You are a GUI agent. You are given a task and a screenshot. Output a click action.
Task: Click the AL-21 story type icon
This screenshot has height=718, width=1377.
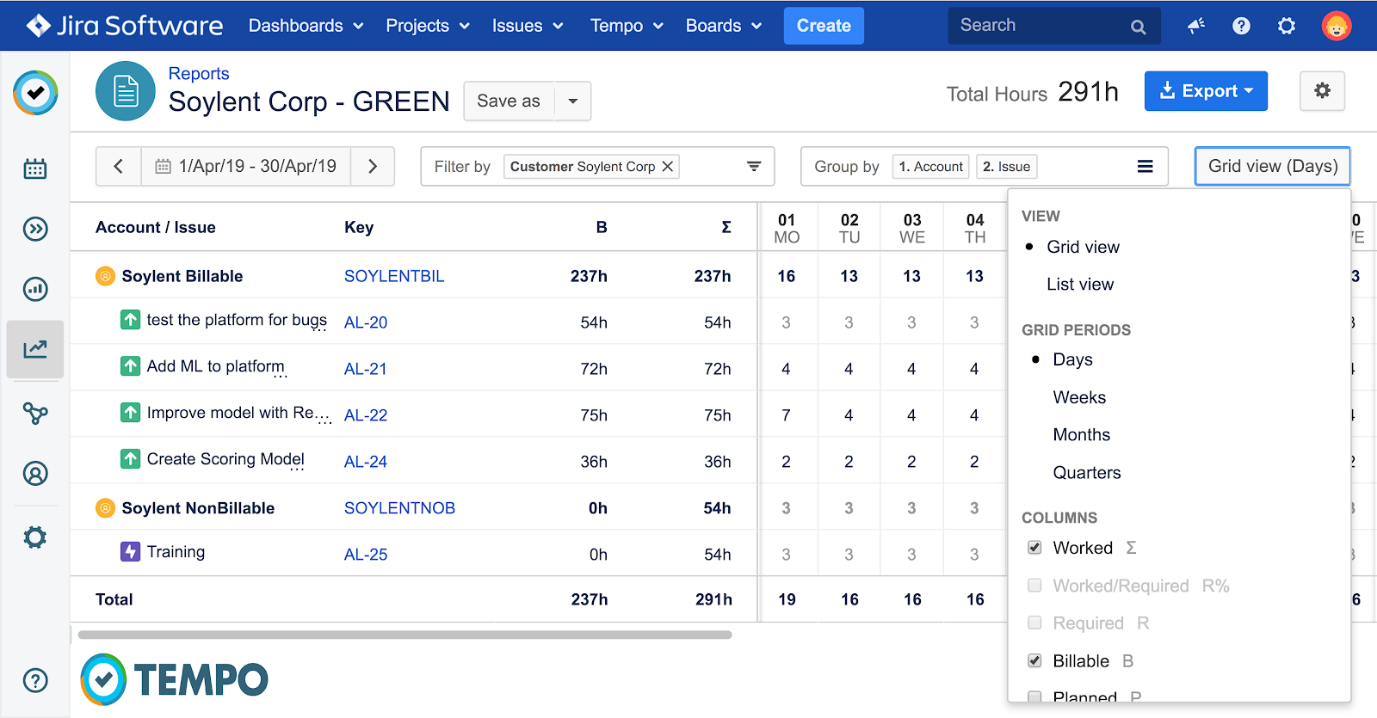130,366
